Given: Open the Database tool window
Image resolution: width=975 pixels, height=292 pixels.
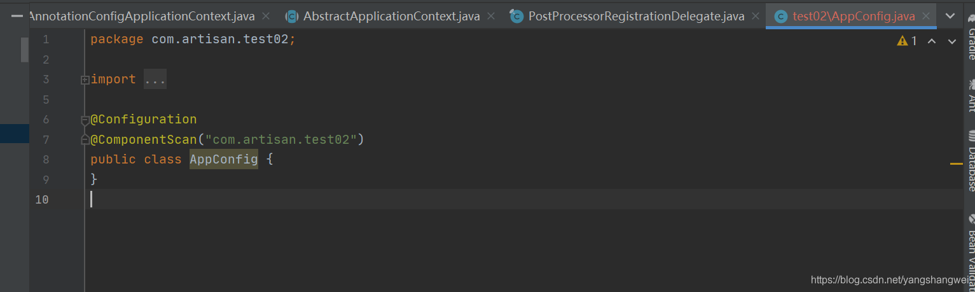Looking at the screenshot, I should point(970,161).
